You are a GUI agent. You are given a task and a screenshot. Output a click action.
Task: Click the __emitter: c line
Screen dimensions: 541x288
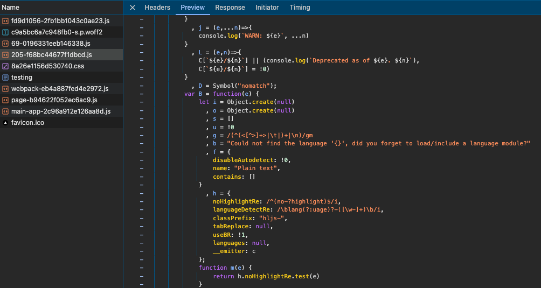point(234,251)
